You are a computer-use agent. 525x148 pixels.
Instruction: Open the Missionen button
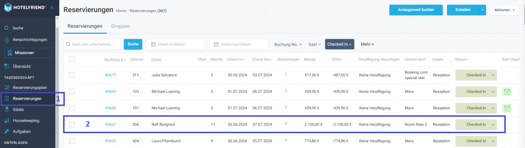(x=28, y=53)
